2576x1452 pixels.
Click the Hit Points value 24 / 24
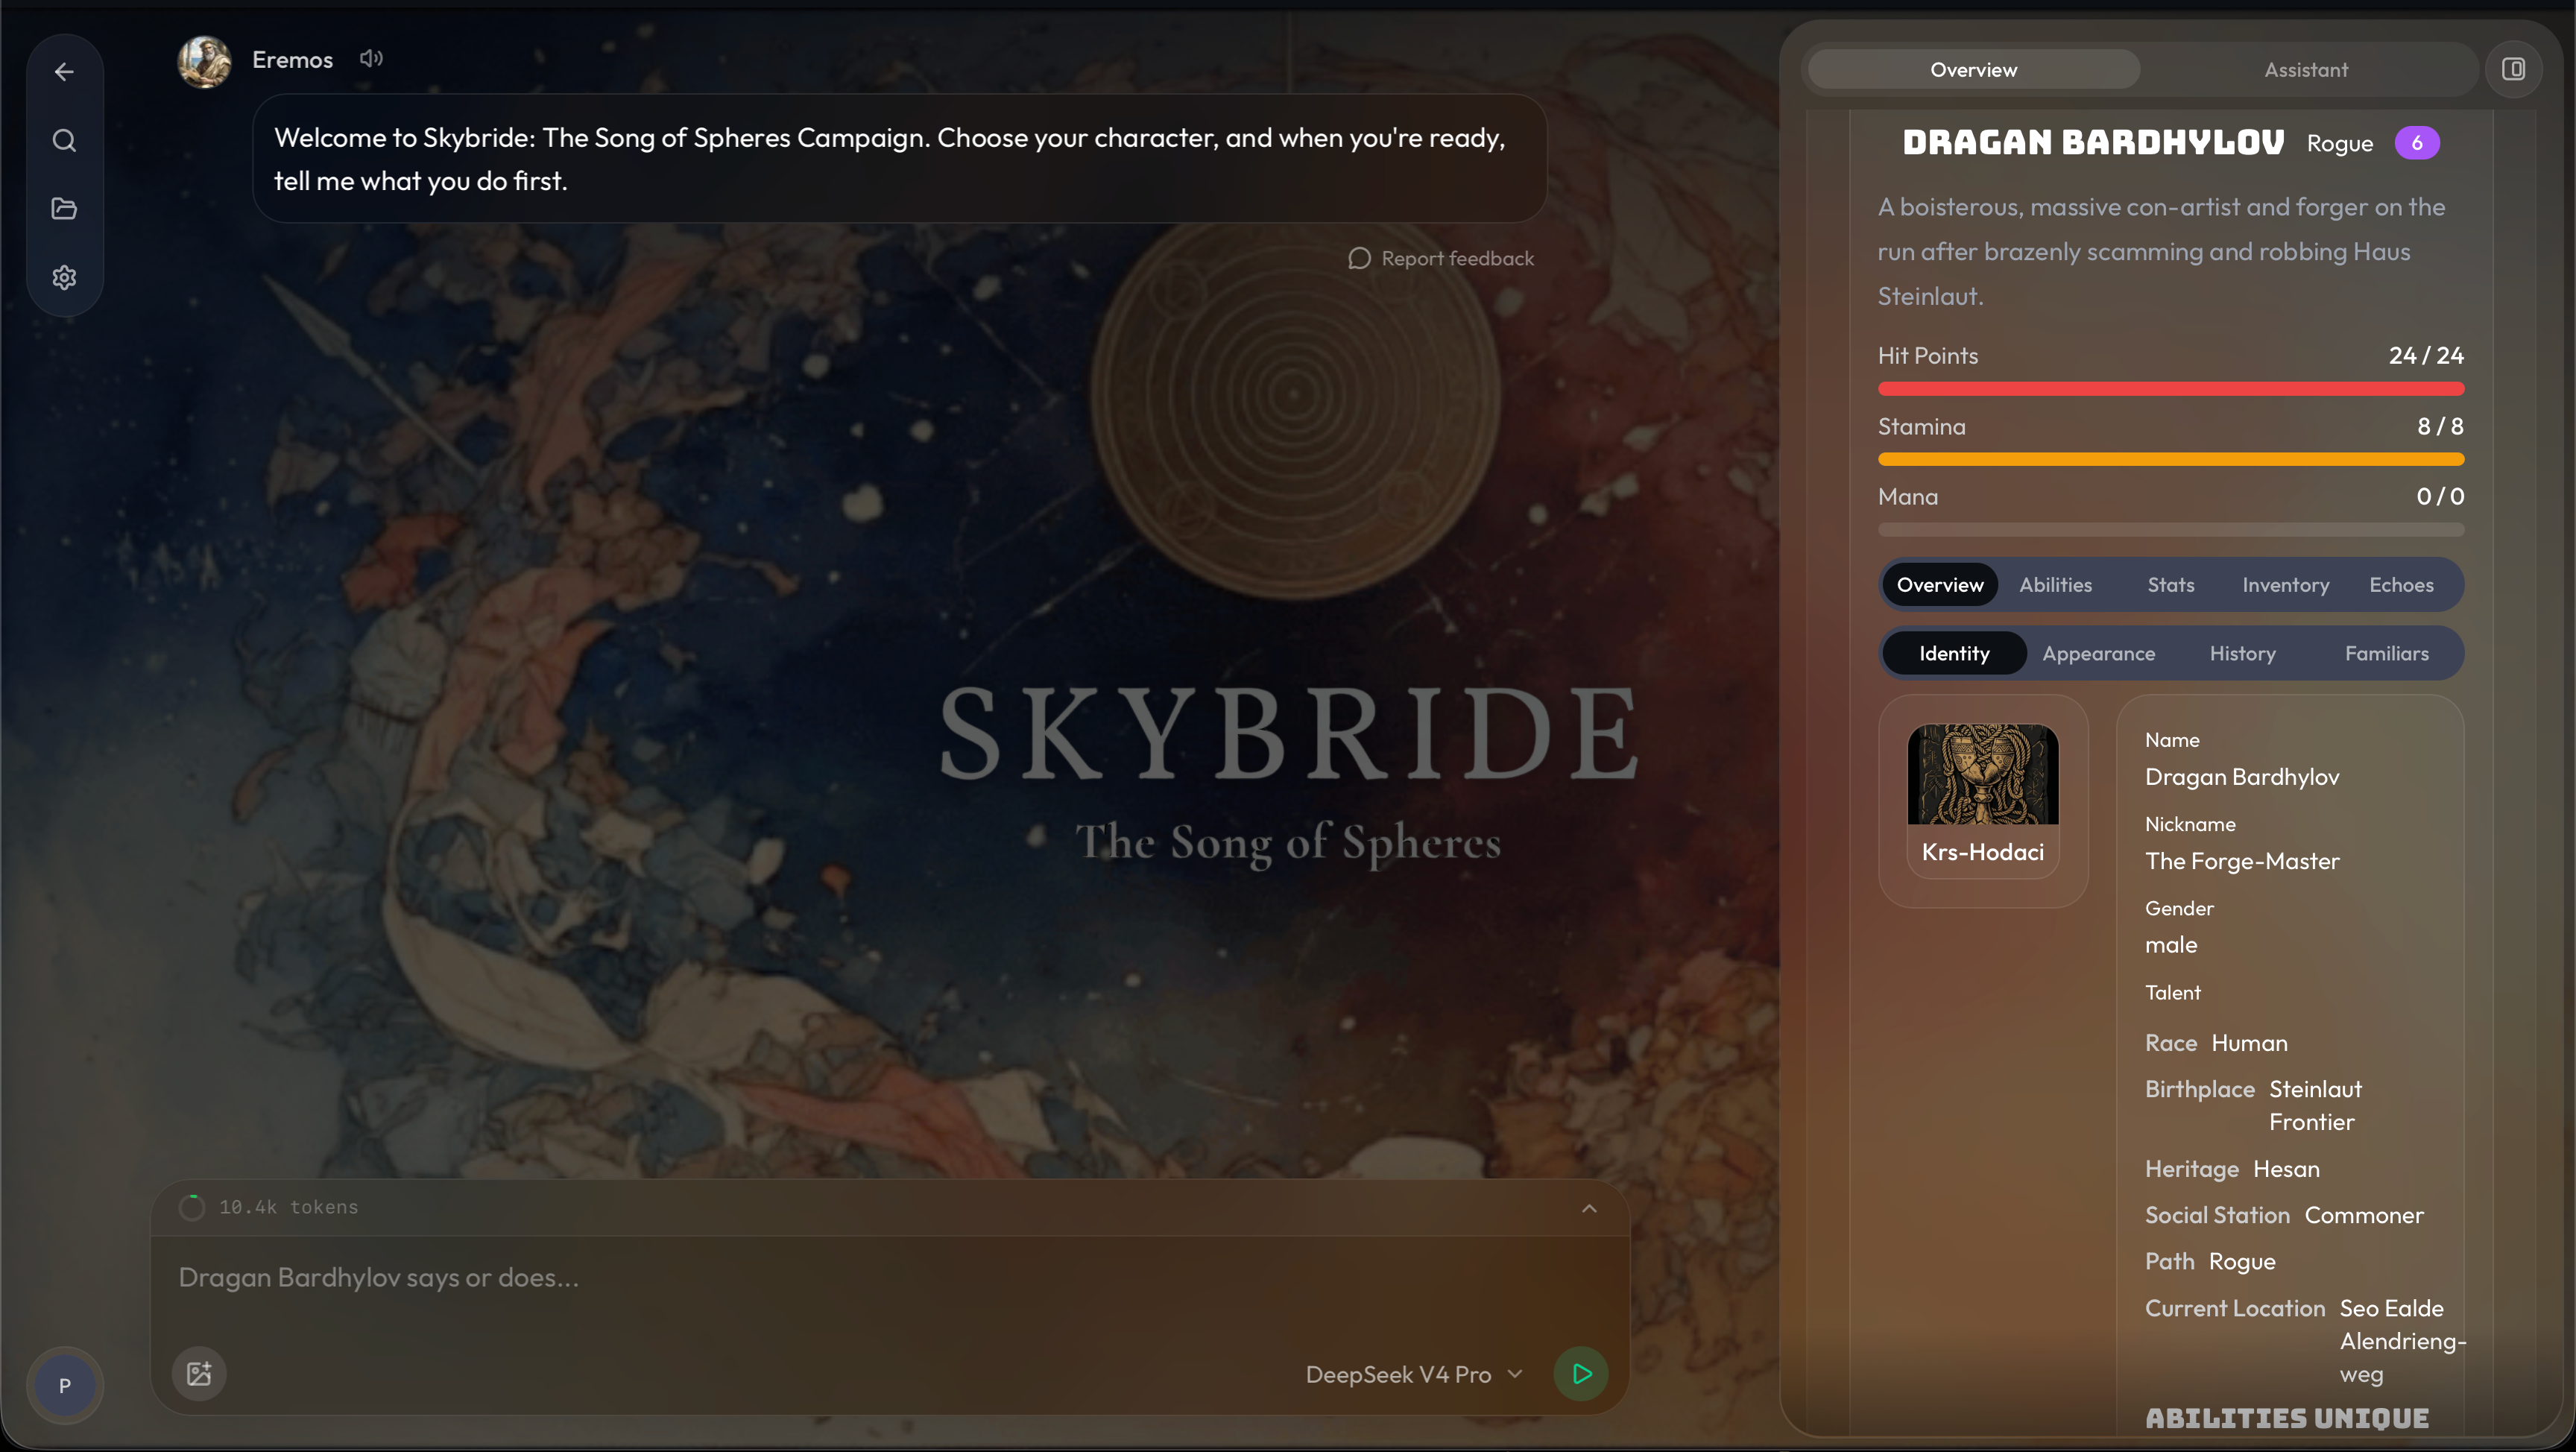(2426, 355)
